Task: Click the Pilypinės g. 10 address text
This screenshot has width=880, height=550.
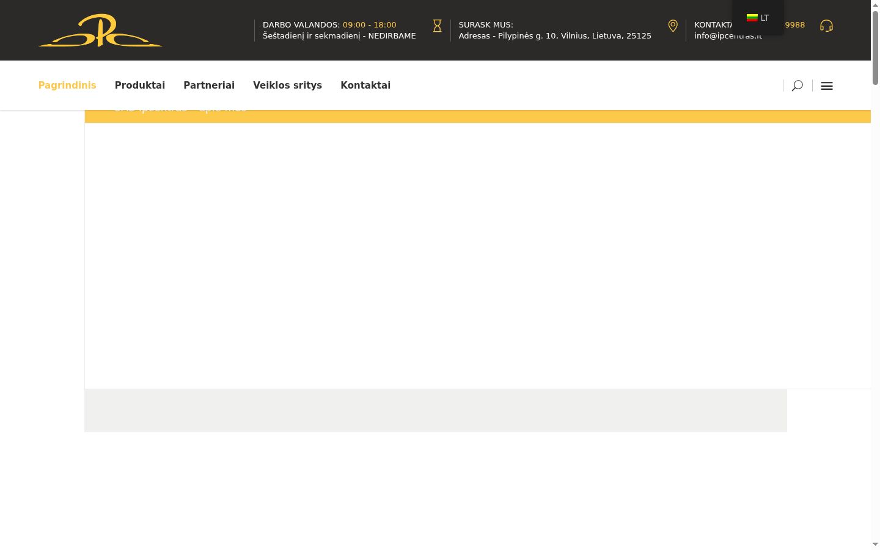Action: tap(555, 35)
